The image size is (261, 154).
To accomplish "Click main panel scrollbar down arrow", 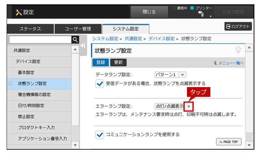I will coord(249,145).
